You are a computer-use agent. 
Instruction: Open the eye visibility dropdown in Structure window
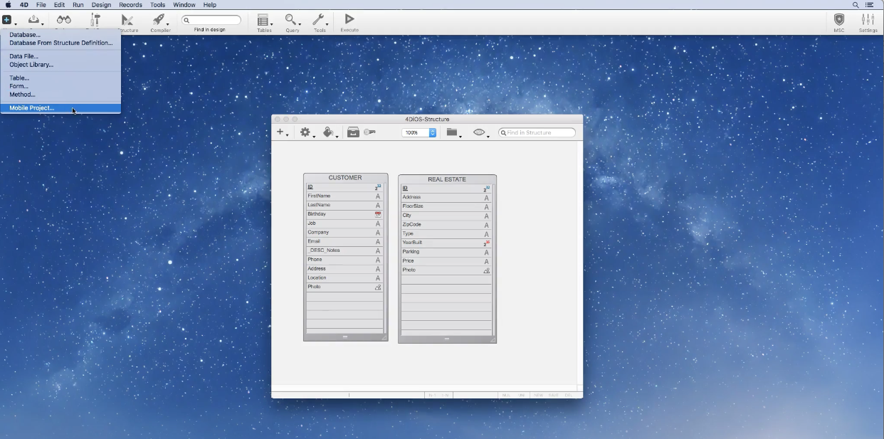coord(480,132)
